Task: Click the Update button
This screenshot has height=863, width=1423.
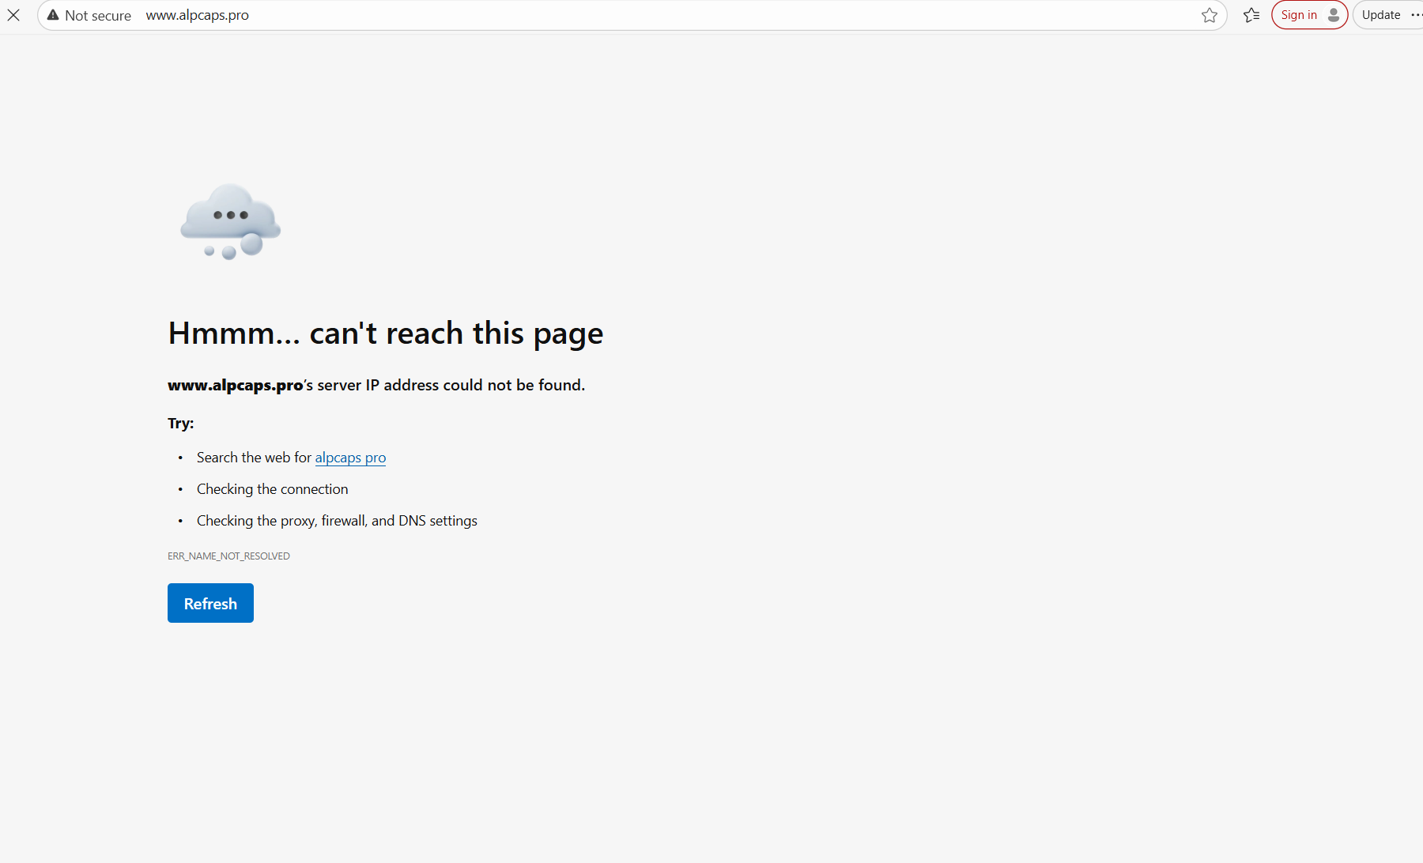Action: pos(1380,15)
